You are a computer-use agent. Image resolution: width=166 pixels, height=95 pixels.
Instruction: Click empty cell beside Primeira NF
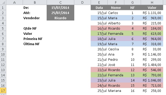coord(60,39)
